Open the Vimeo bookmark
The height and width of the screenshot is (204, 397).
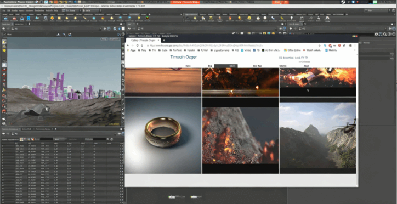click(x=245, y=50)
